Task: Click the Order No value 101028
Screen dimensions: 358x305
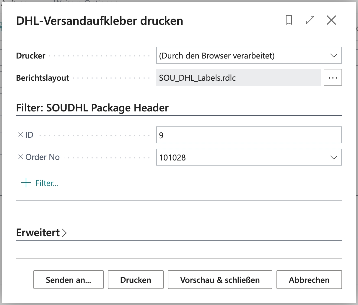Action: click(173, 158)
